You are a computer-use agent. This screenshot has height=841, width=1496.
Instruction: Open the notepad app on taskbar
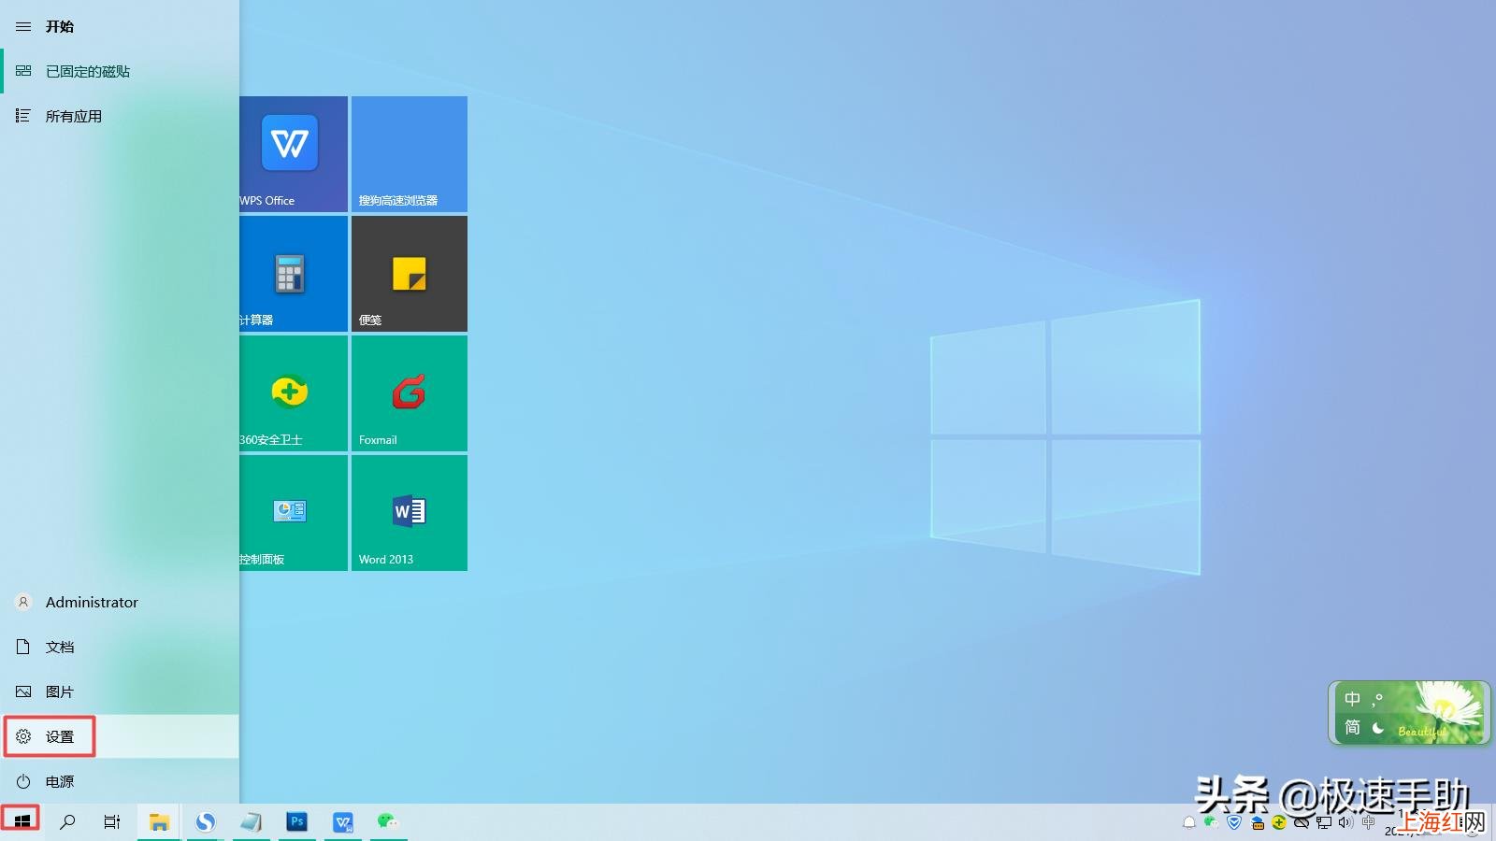click(x=252, y=822)
